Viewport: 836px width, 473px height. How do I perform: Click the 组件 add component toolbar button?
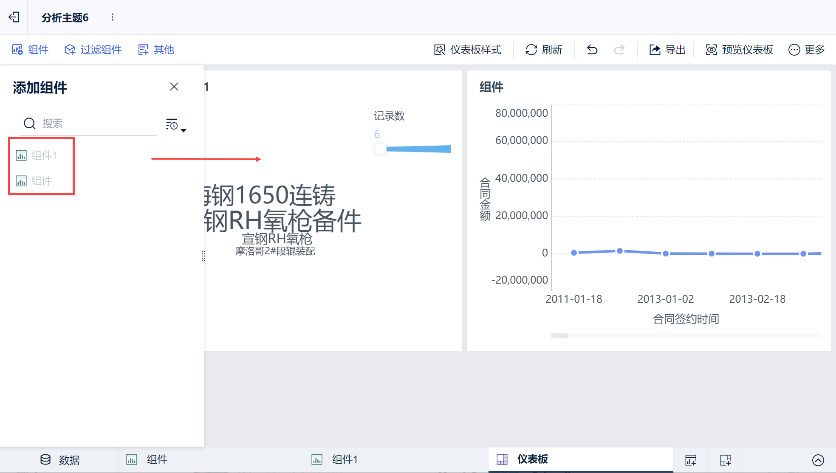click(x=30, y=50)
